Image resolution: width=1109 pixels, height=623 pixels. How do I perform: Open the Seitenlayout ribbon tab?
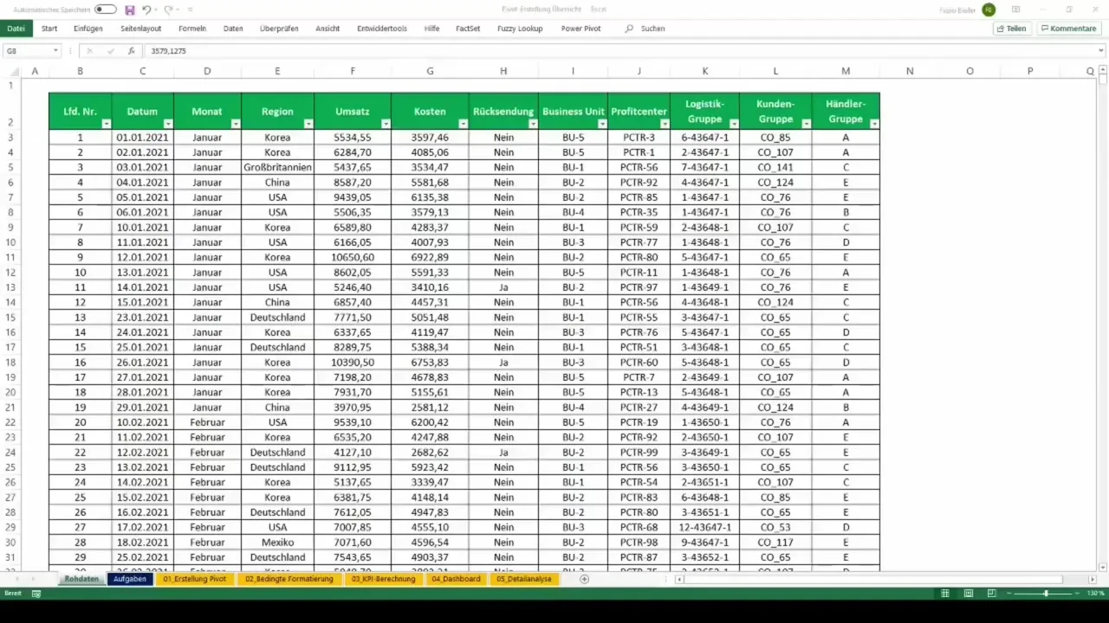140,29
